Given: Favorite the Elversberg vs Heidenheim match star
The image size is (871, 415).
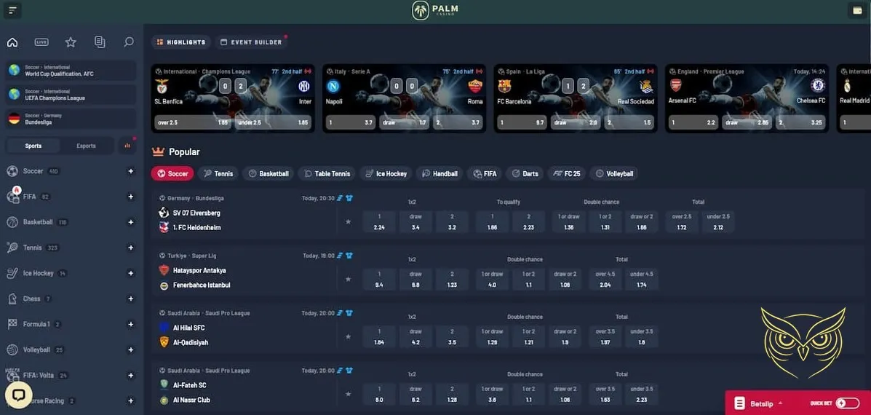Looking at the screenshot, I should 348,221.
